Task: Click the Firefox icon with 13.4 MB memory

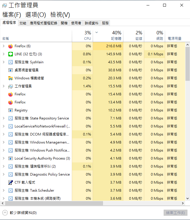Action: click(x=11, y=102)
